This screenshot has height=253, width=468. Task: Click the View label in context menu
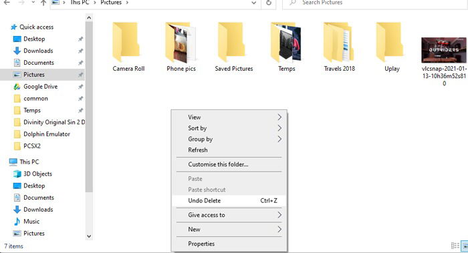tap(195, 117)
